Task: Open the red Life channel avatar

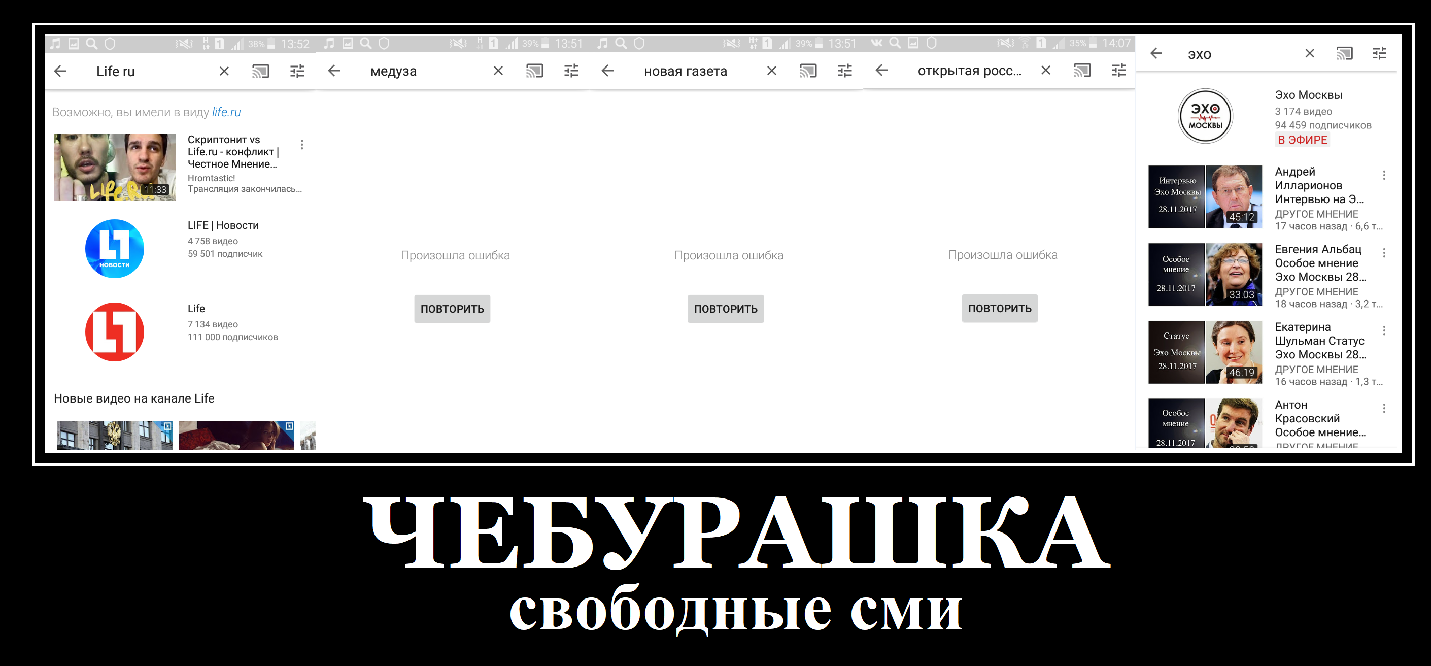Action: 115,332
